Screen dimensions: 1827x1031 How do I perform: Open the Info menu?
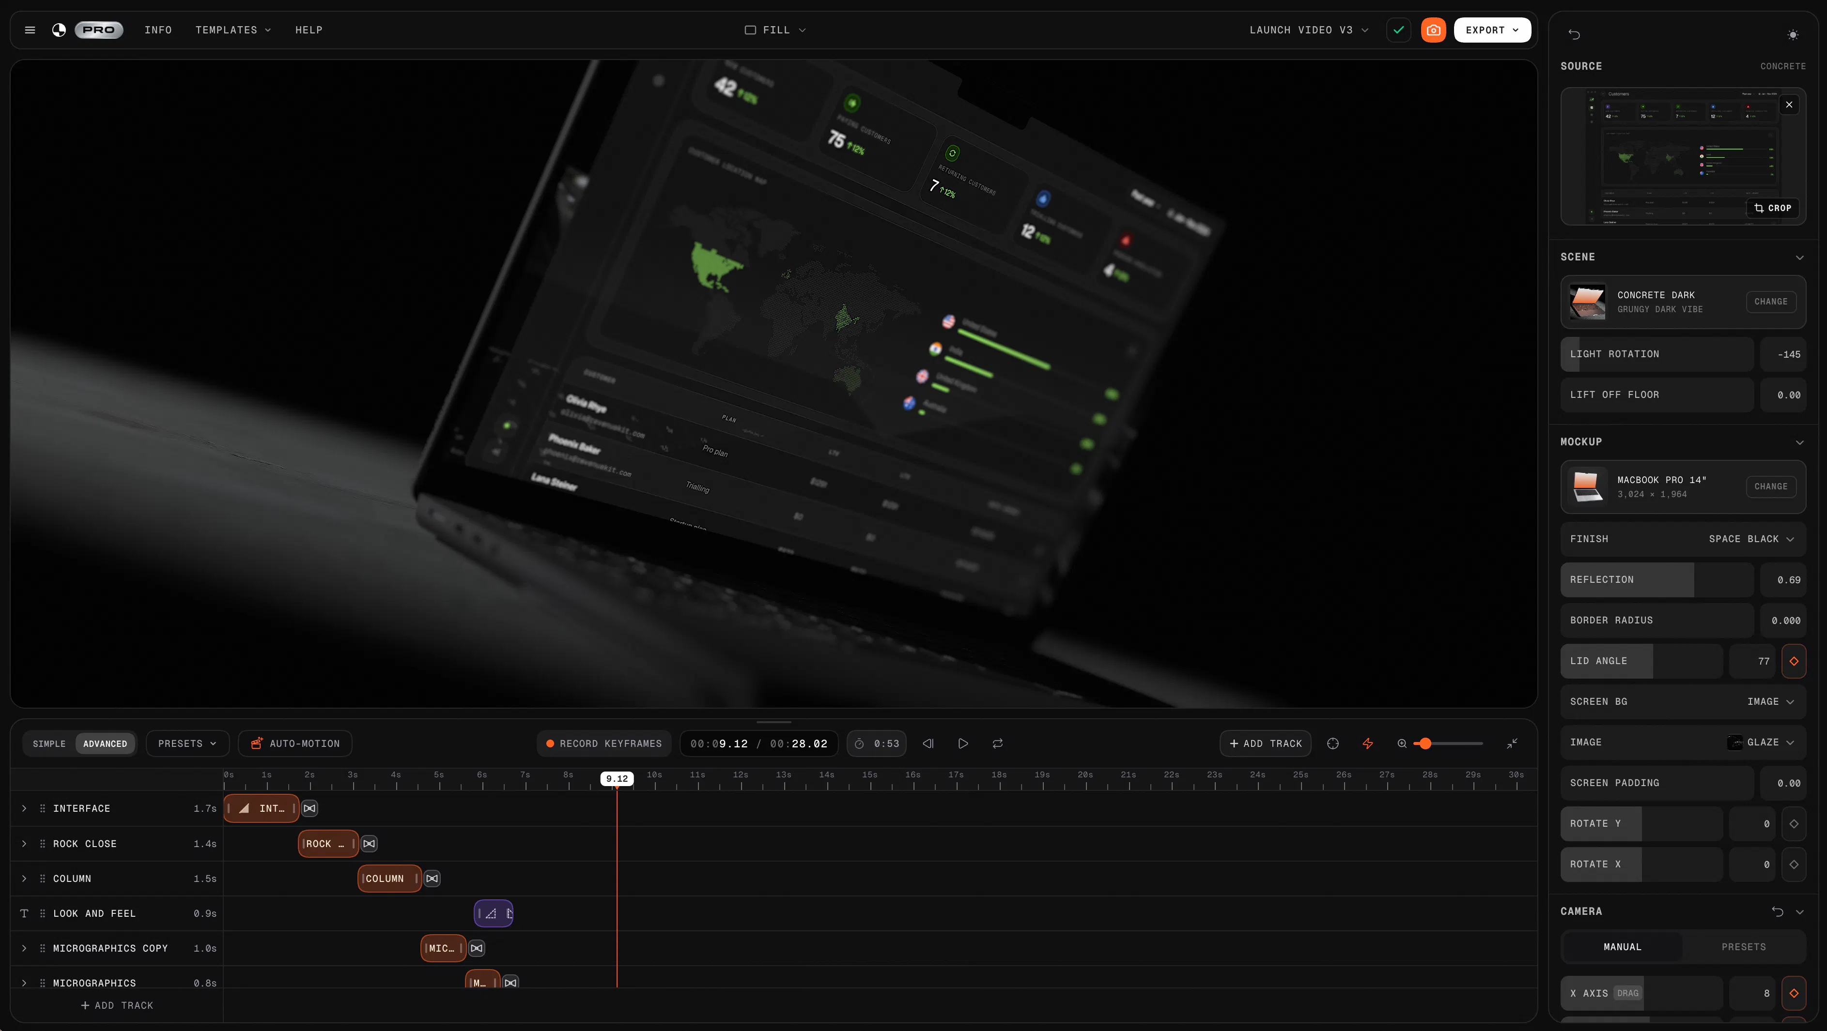pyautogui.click(x=158, y=30)
